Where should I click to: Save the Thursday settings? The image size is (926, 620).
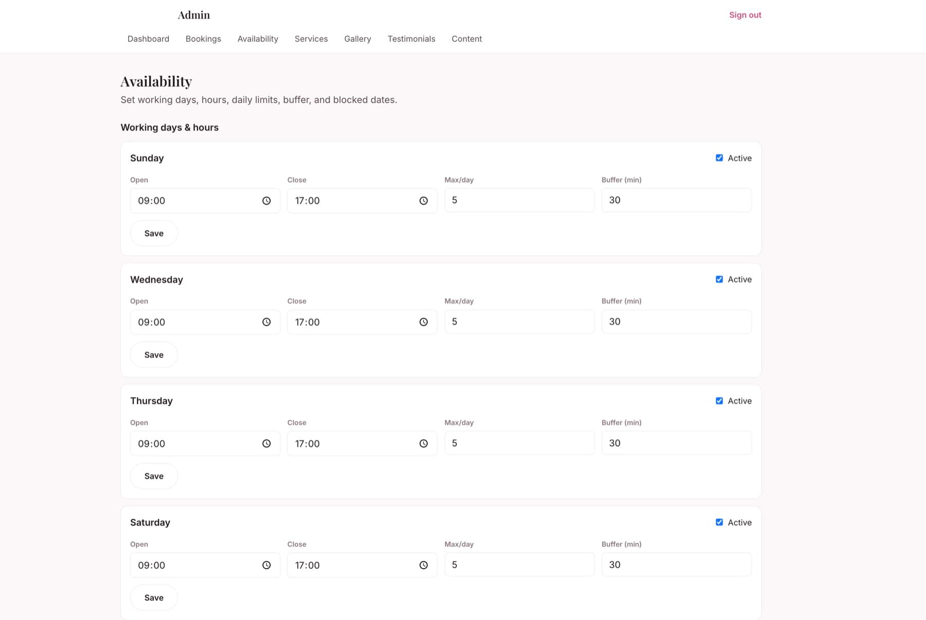pos(154,476)
